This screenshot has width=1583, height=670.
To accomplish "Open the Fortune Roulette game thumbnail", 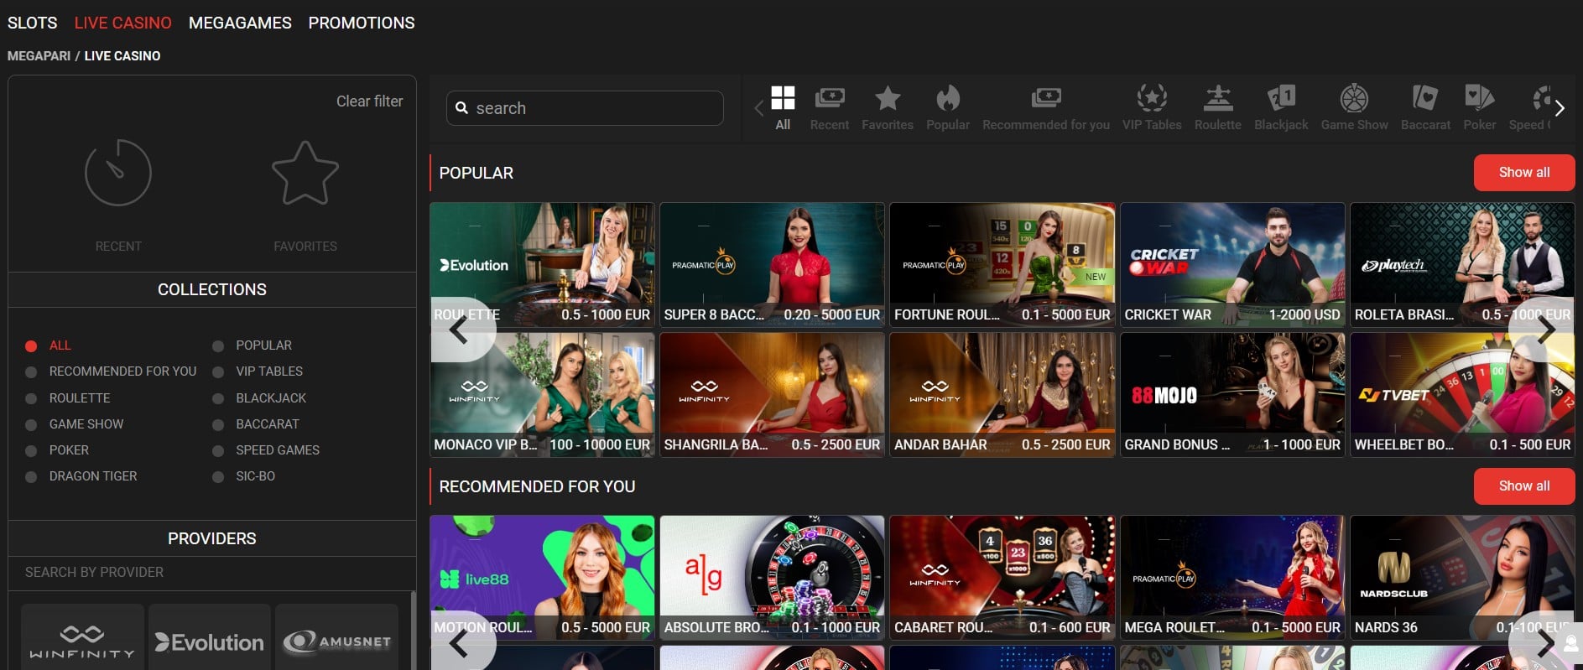I will [x=1002, y=264].
